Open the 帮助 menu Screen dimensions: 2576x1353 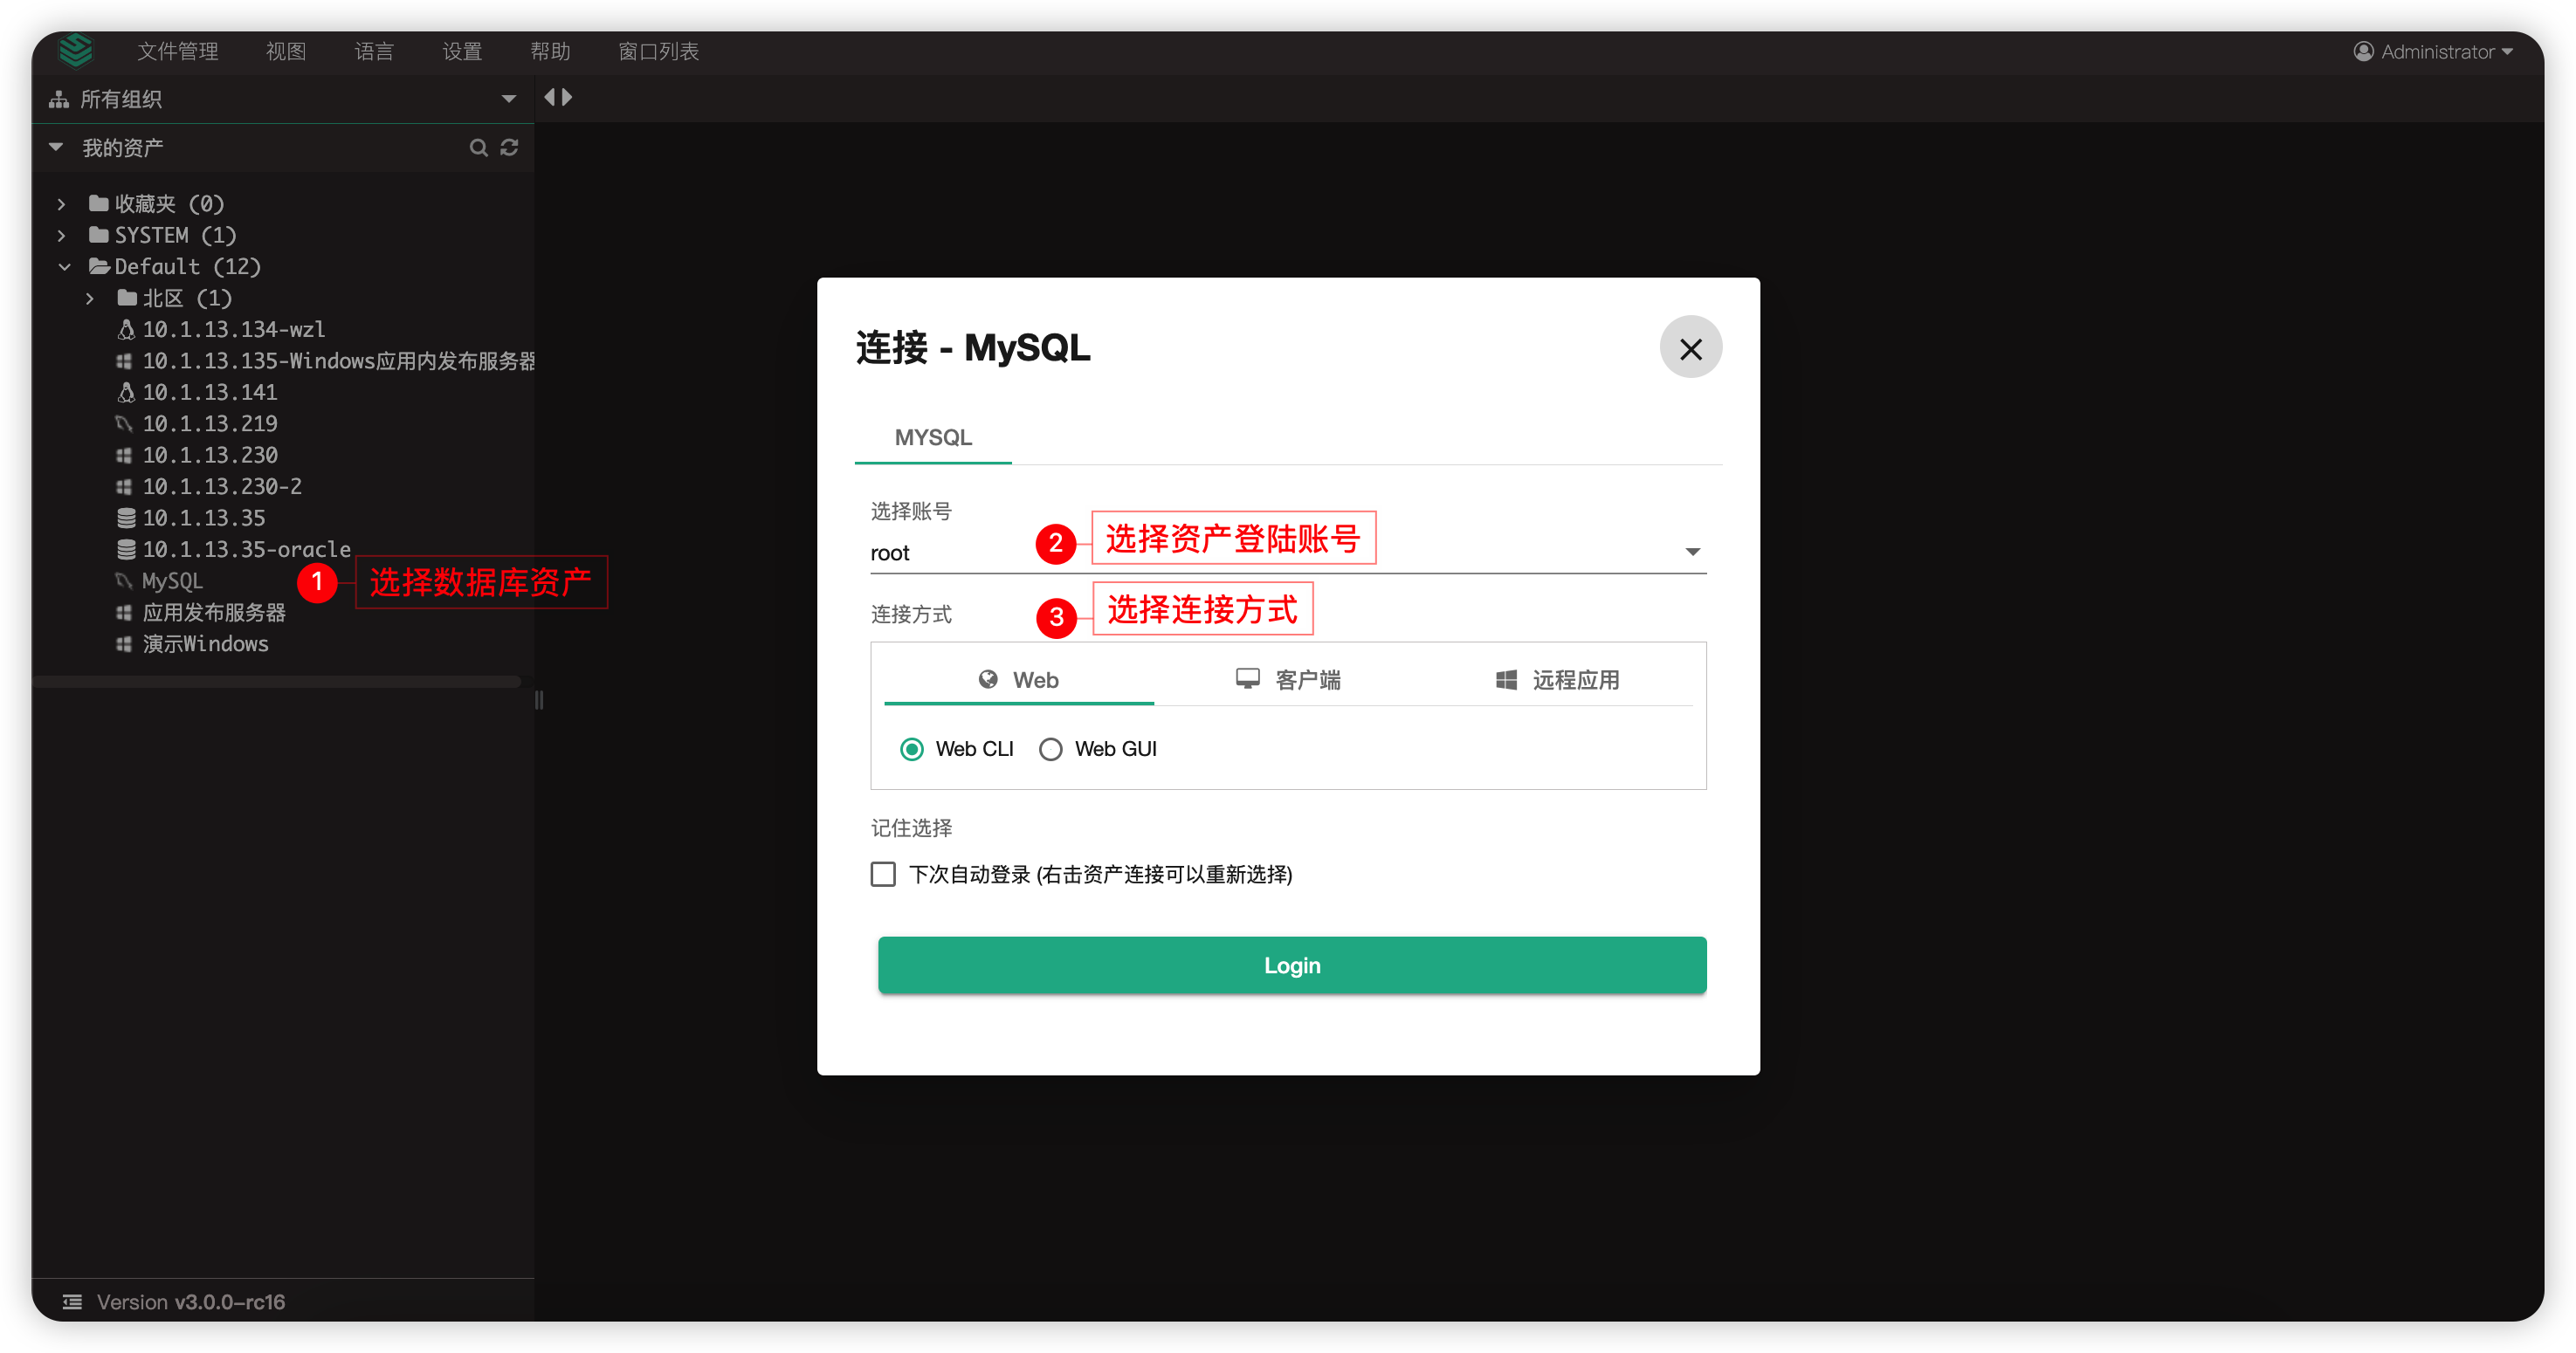point(550,51)
